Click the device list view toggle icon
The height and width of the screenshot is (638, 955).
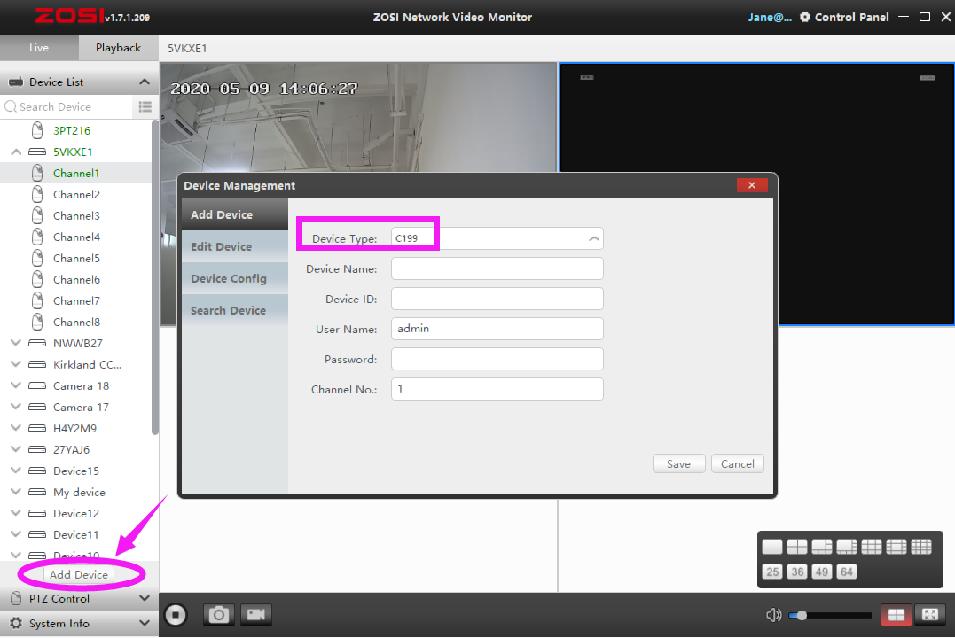click(x=145, y=107)
